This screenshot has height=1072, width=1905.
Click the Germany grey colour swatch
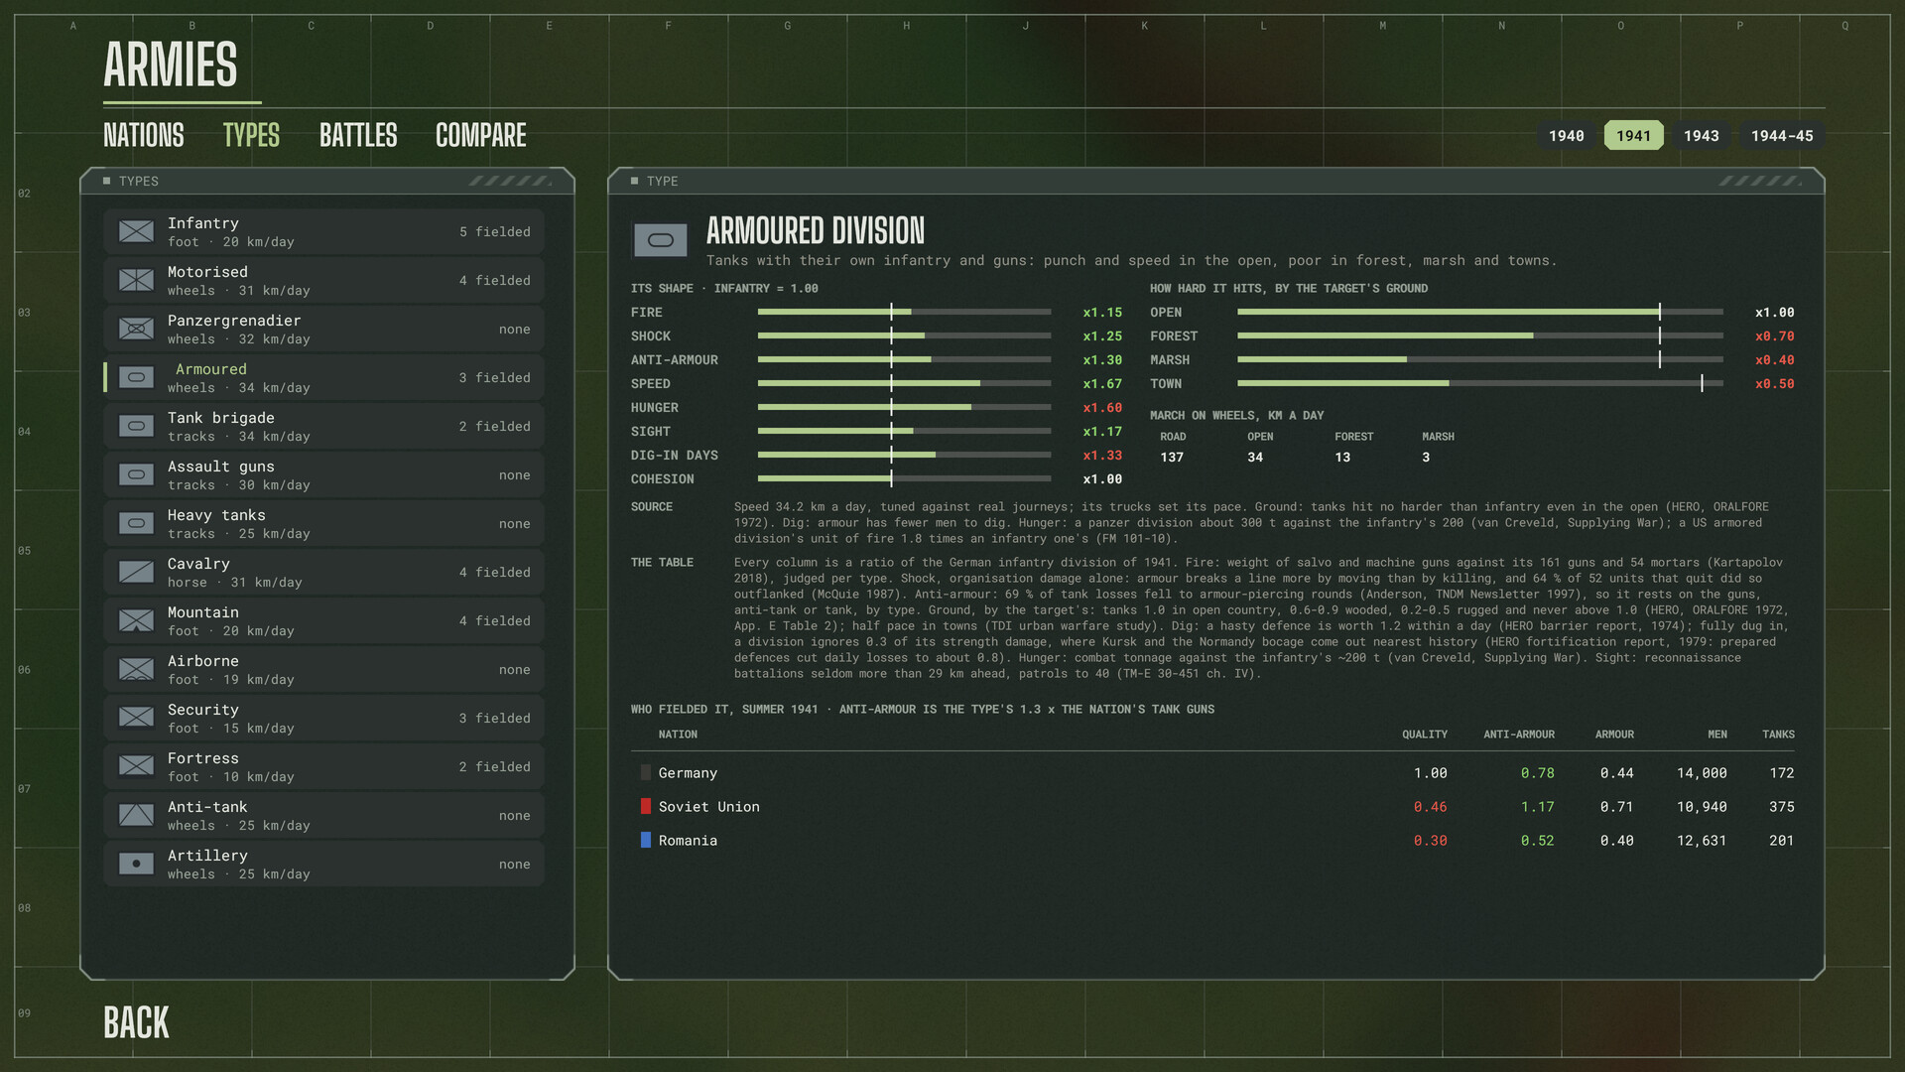pos(646,772)
